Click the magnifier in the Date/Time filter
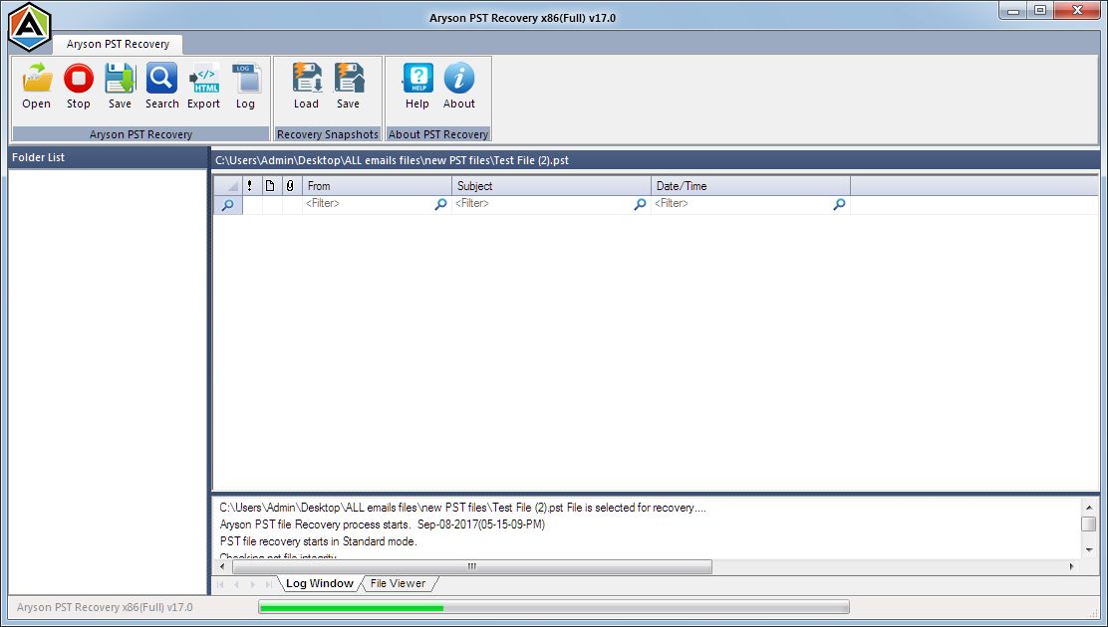The height and width of the screenshot is (627, 1108). 840,204
